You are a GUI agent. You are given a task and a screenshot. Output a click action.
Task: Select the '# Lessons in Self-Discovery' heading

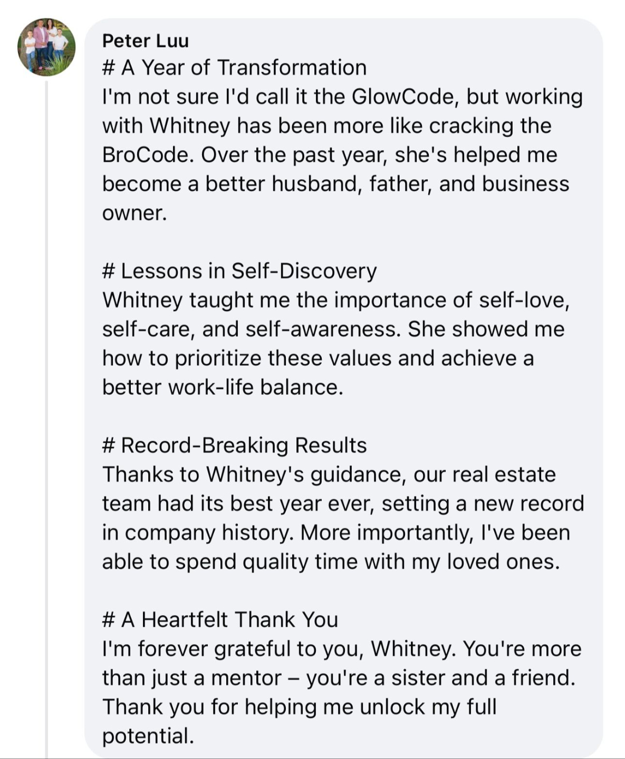pyautogui.click(x=239, y=271)
